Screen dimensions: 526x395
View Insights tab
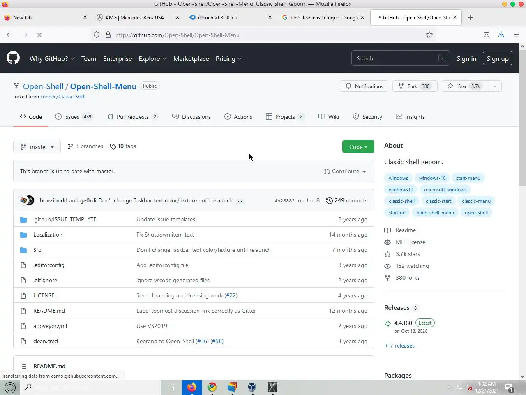pos(410,117)
